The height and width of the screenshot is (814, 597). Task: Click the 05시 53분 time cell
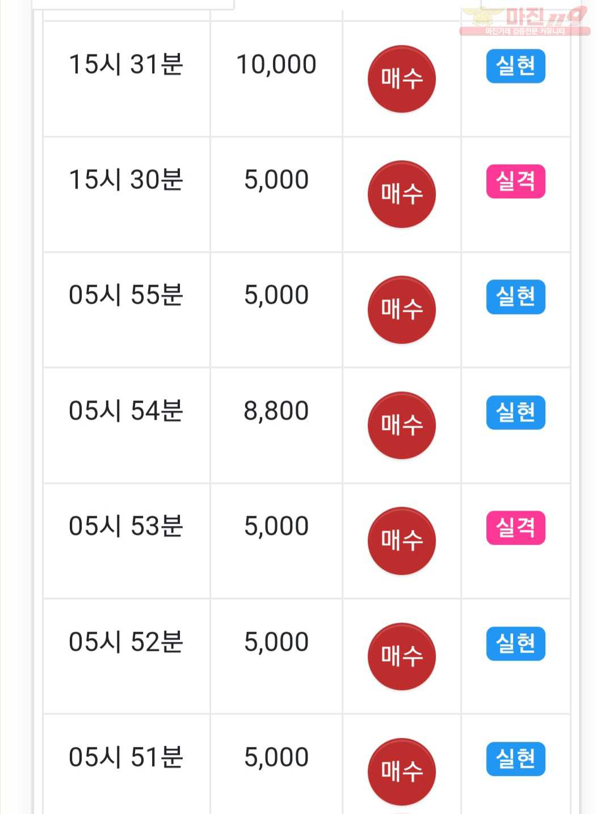click(127, 541)
